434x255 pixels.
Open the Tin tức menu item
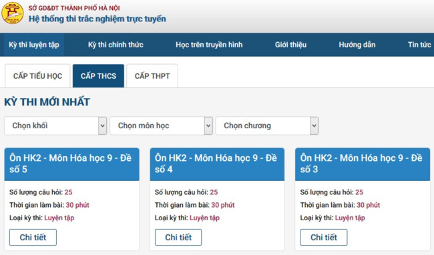tap(419, 45)
